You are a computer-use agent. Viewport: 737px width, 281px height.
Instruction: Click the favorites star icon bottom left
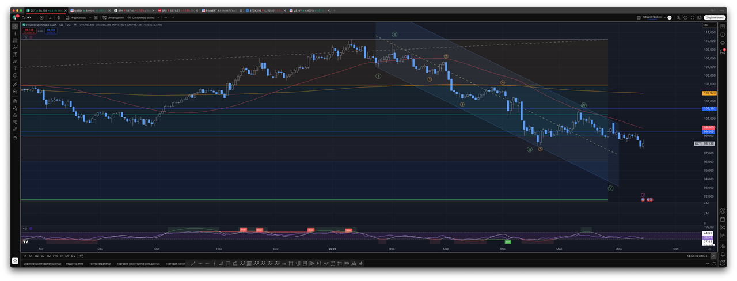[15, 261]
